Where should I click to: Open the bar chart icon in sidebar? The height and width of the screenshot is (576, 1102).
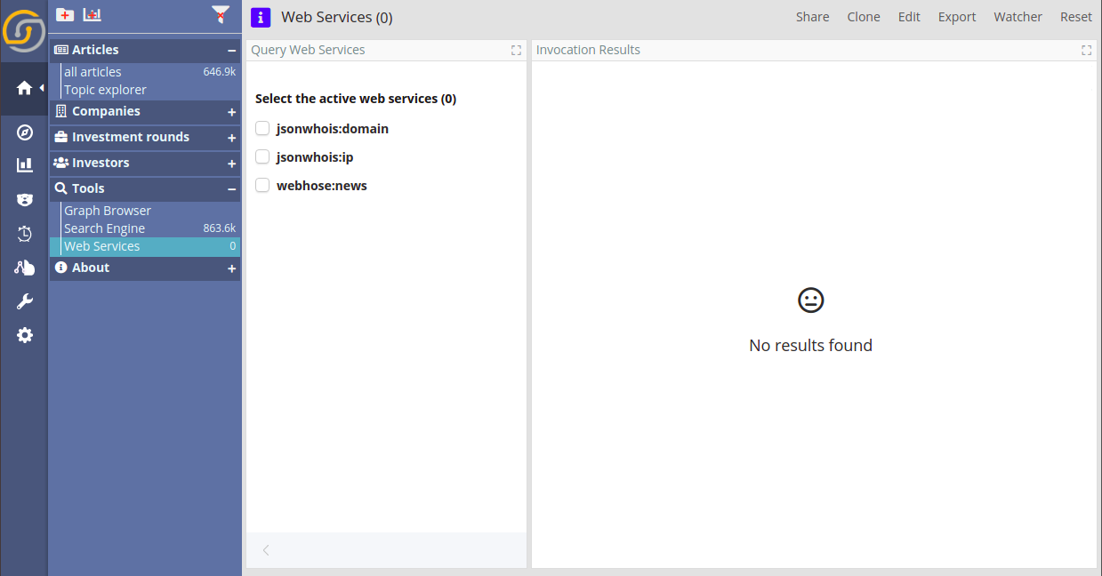[x=25, y=165]
